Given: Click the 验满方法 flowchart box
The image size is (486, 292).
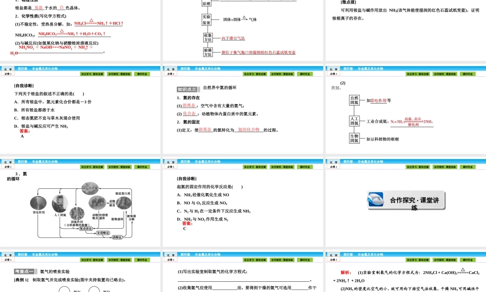Looking at the screenshot, I should pyautogui.click(x=208, y=51).
